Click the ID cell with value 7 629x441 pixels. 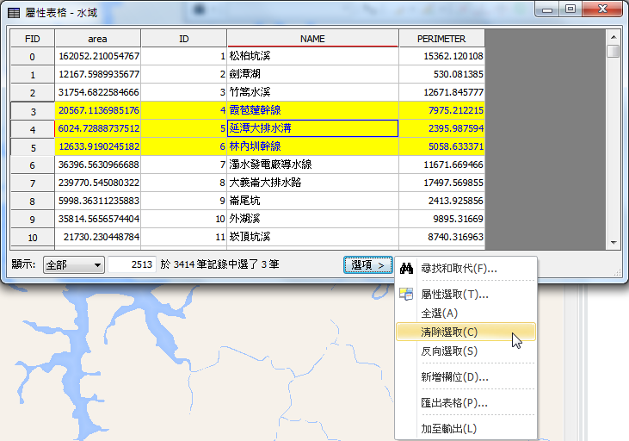(184, 165)
